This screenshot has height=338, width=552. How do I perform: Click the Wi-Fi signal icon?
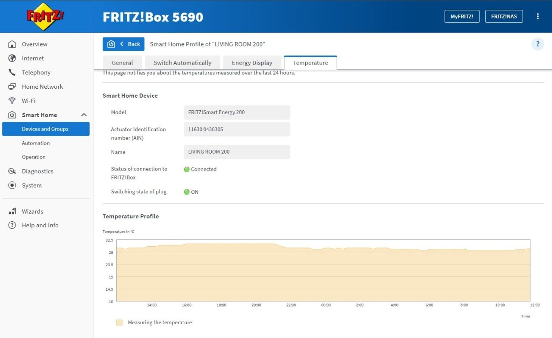point(12,101)
